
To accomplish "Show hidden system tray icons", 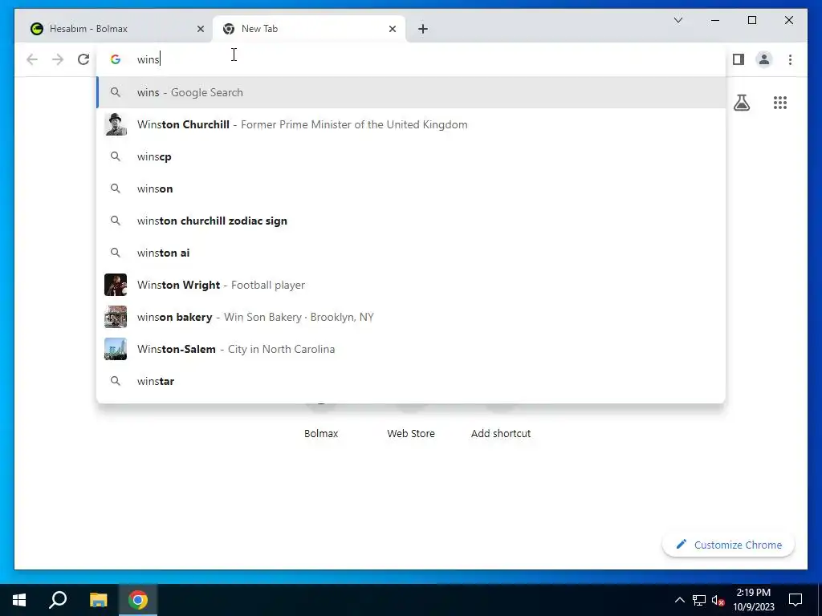I will [679, 600].
